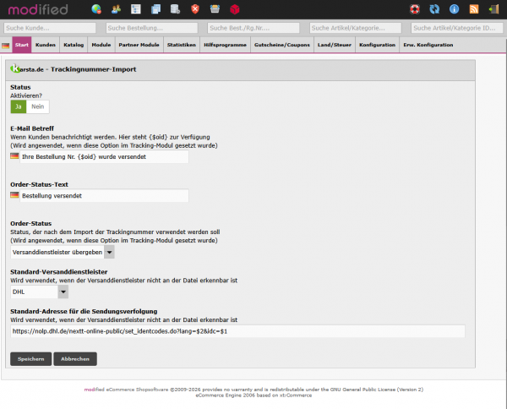
Task: Open the Konfiguration menu
Action: coord(377,45)
